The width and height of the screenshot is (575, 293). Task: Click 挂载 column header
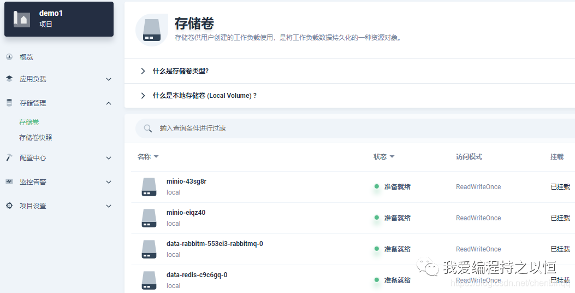pos(557,157)
